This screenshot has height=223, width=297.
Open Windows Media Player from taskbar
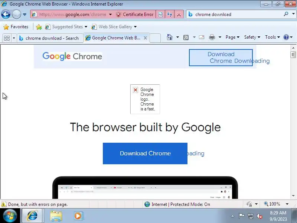tap(78, 216)
